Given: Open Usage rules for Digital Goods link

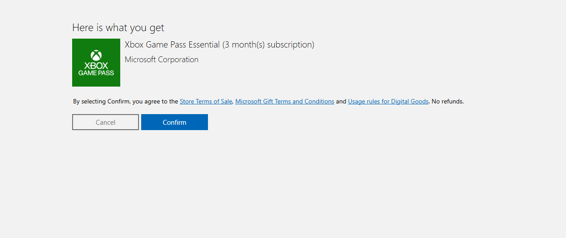Looking at the screenshot, I should (x=388, y=101).
